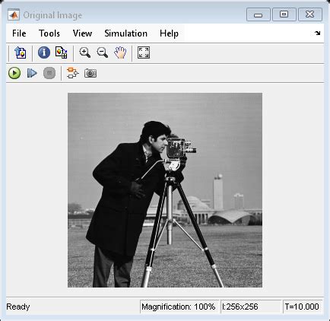
Task: Maximize the Original Image window
Action: pyautogui.click(x=284, y=14)
